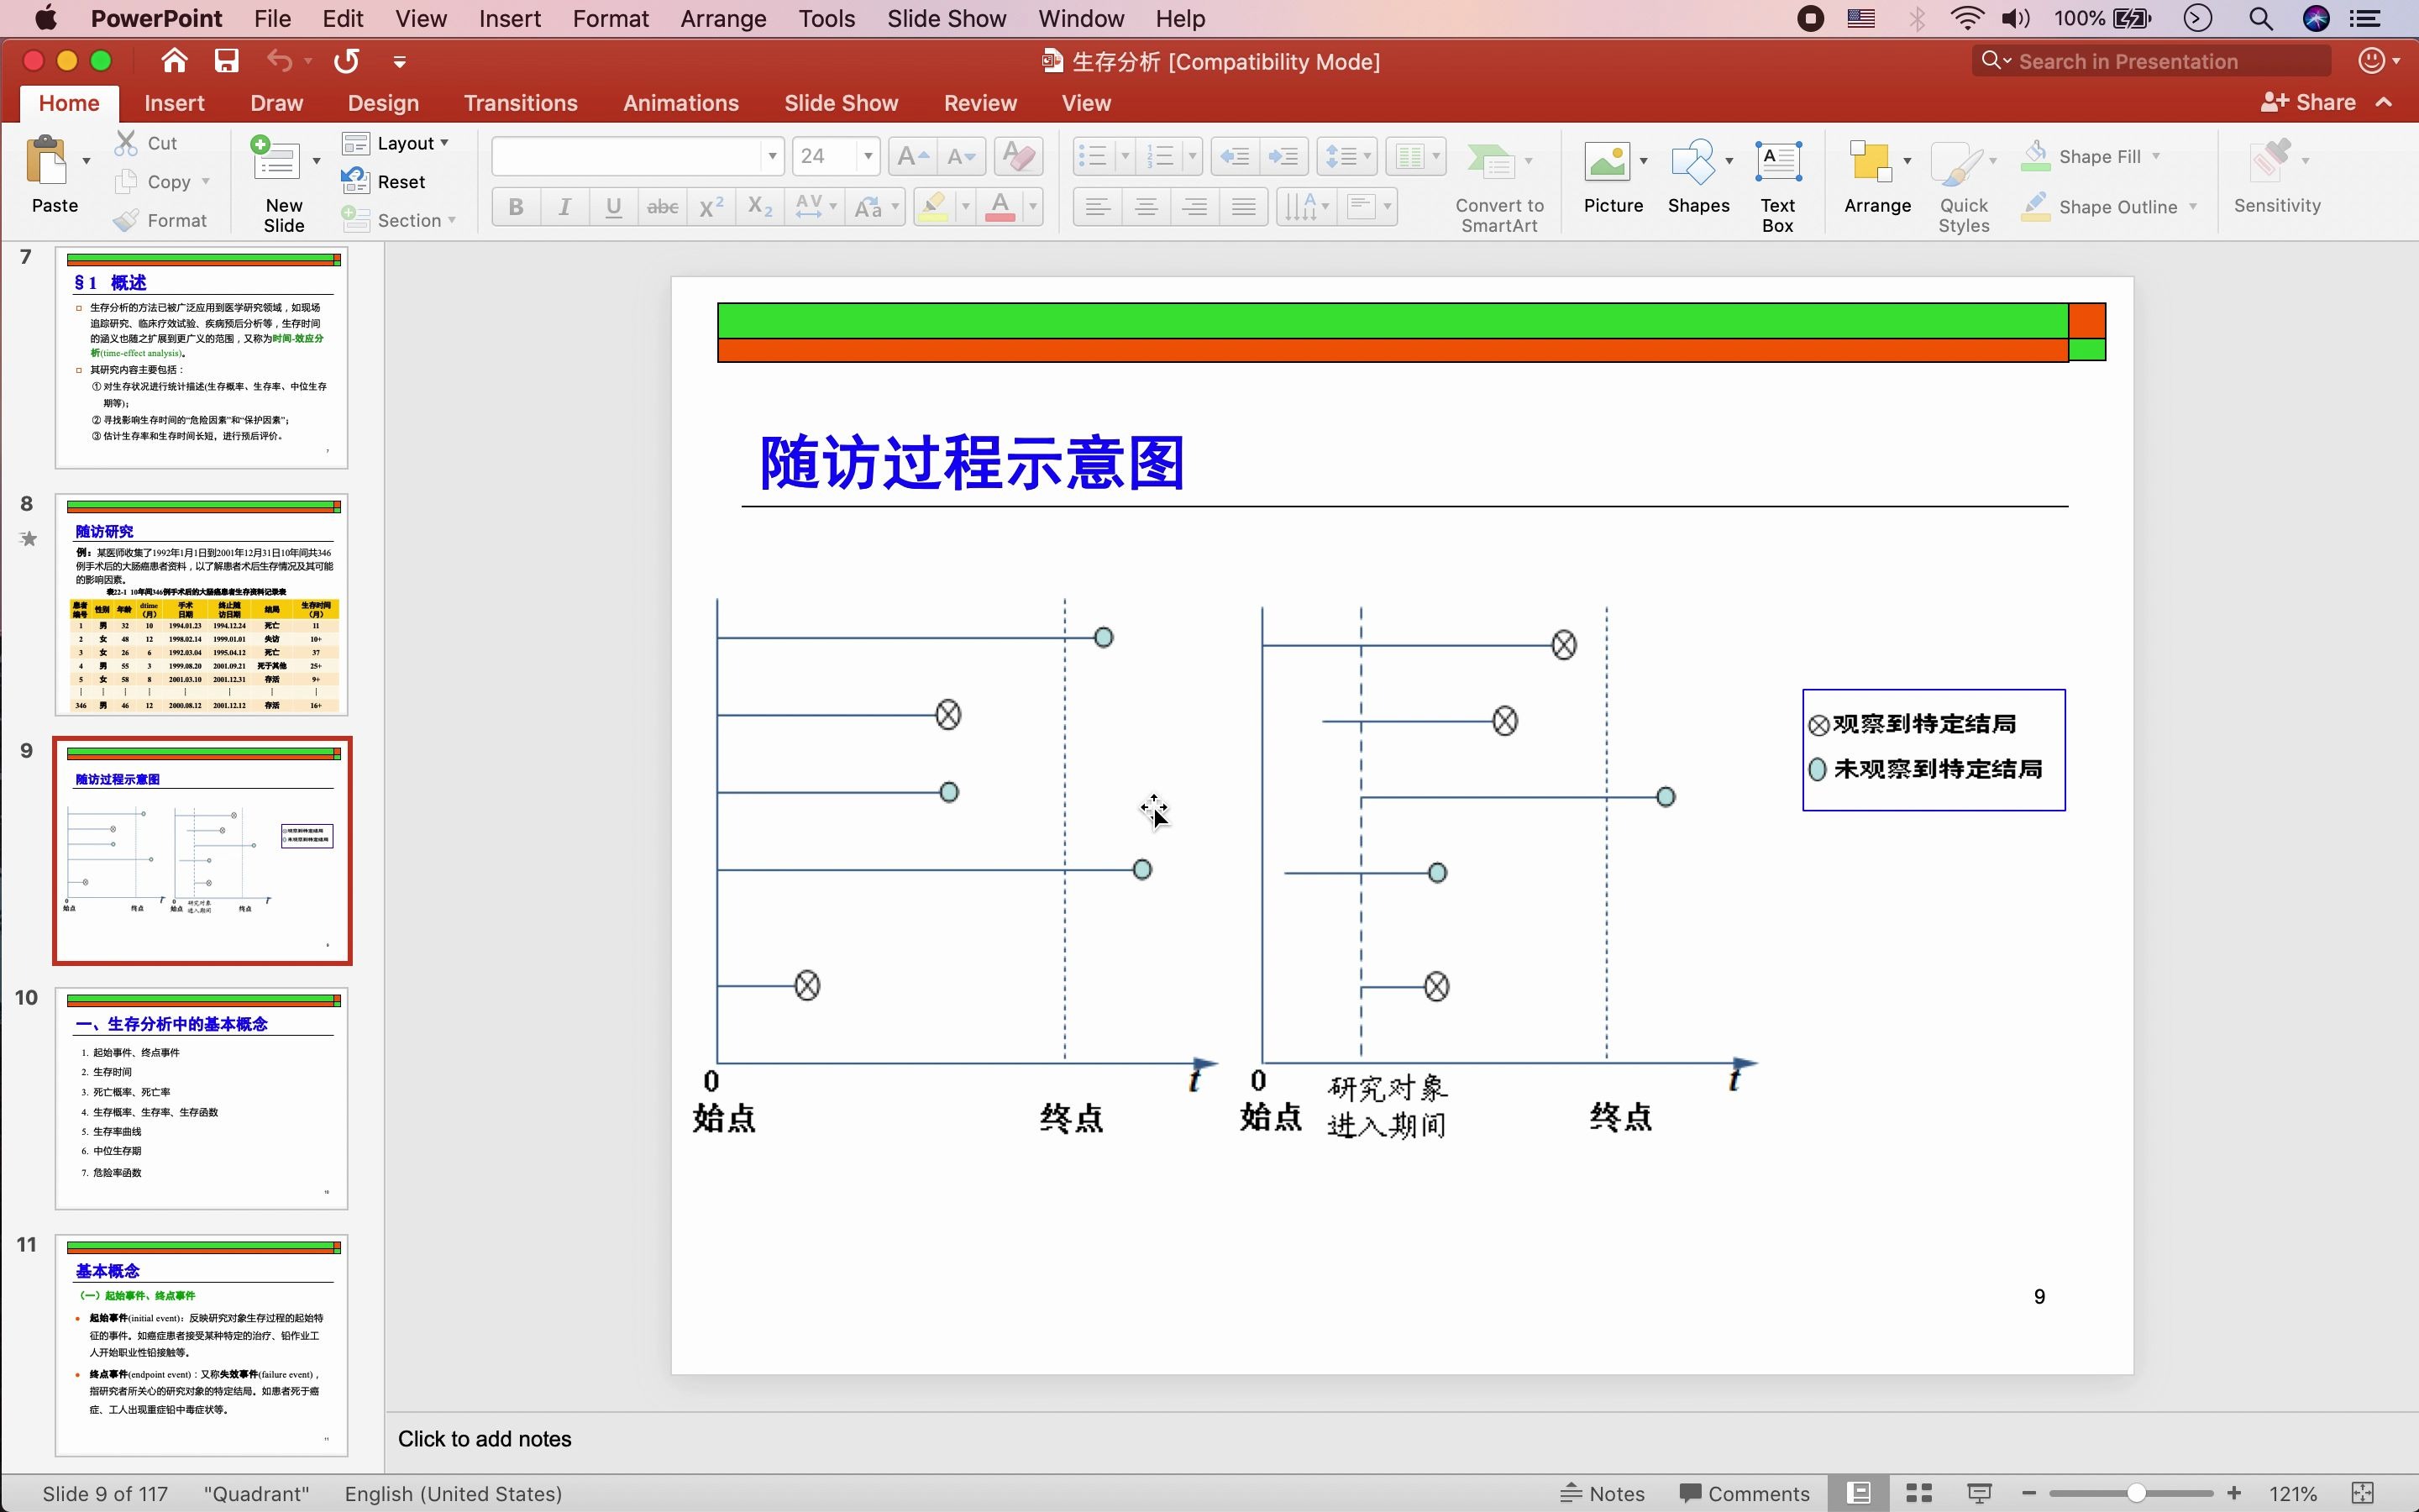Click the Share button

pyautogui.click(x=2308, y=102)
